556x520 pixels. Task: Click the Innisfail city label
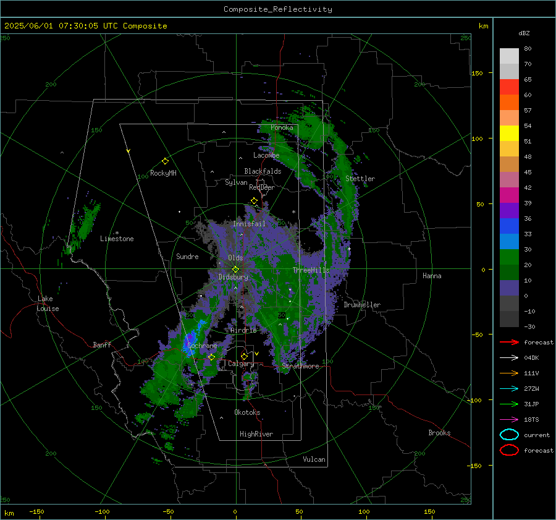[x=249, y=224]
